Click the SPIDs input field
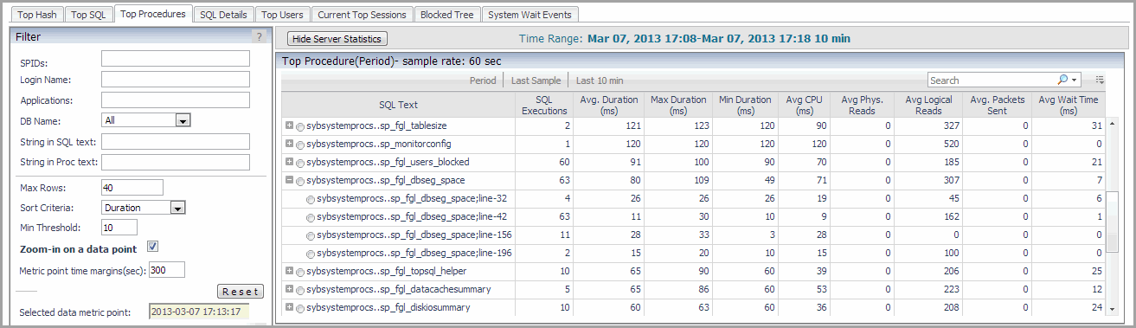Image resolution: width=1136 pixels, height=328 pixels. (175, 59)
